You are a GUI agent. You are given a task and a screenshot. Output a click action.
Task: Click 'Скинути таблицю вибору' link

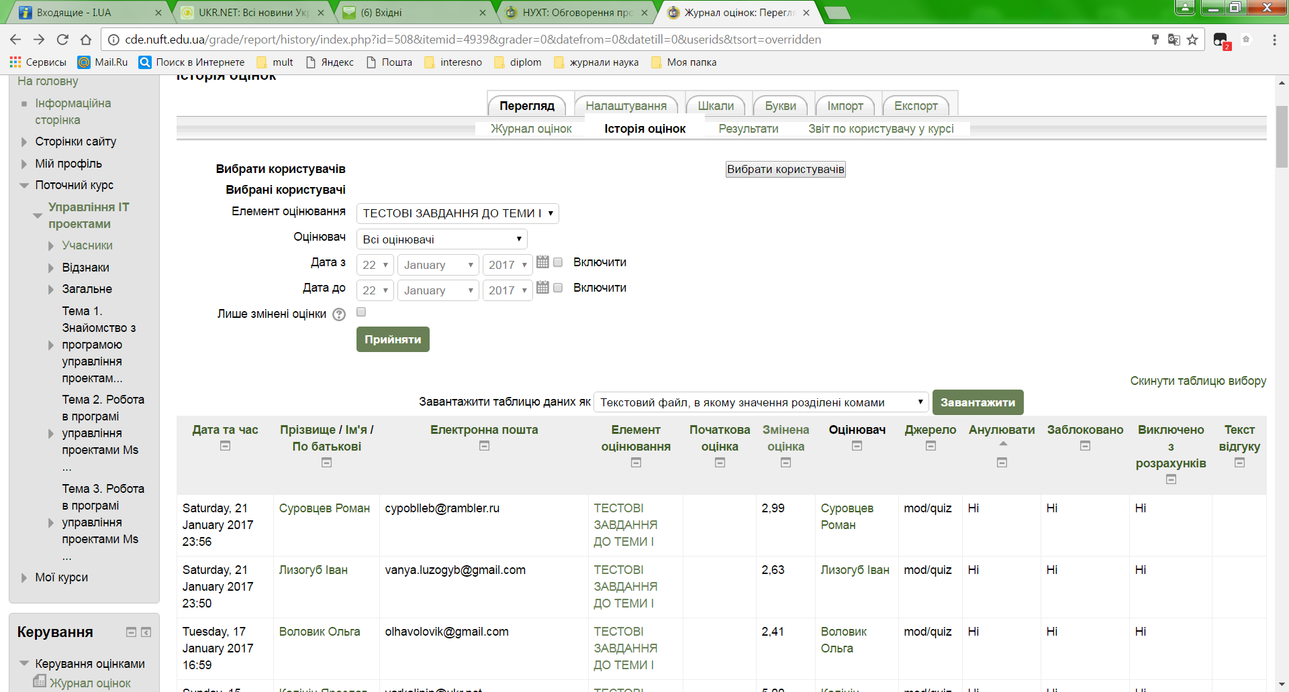click(1198, 381)
